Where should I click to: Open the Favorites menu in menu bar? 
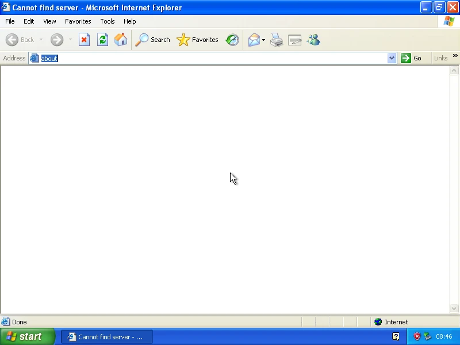78,21
